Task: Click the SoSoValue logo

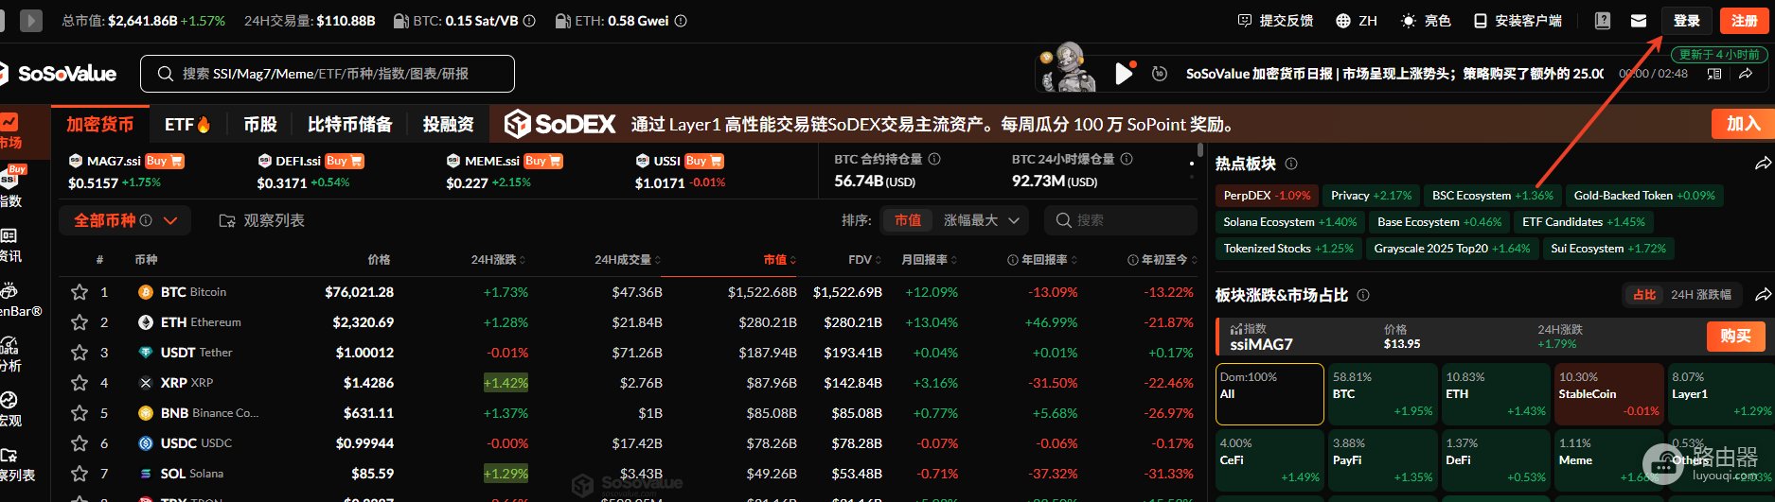Action: [x=59, y=74]
